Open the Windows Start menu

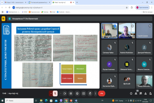click(x=2, y=100)
